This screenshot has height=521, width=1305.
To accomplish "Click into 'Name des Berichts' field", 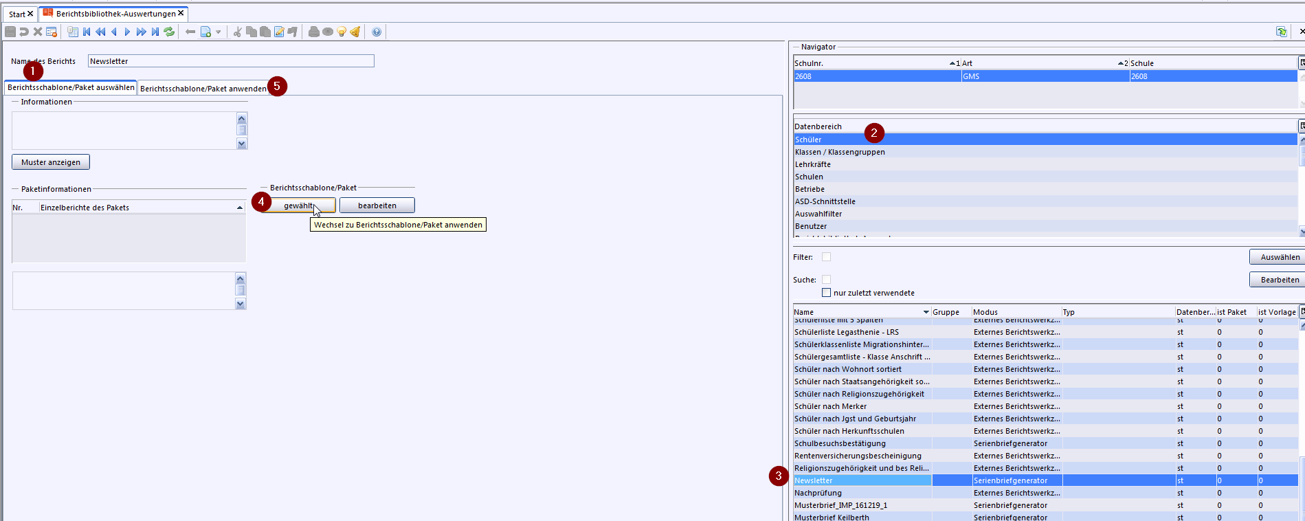I will [x=231, y=61].
